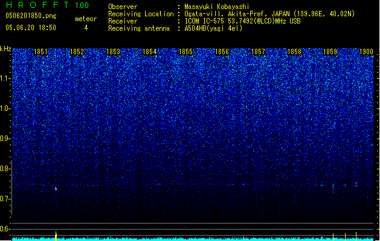Click the HROFFT title text
This screenshot has width=380, height=241.
tap(37, 5)
